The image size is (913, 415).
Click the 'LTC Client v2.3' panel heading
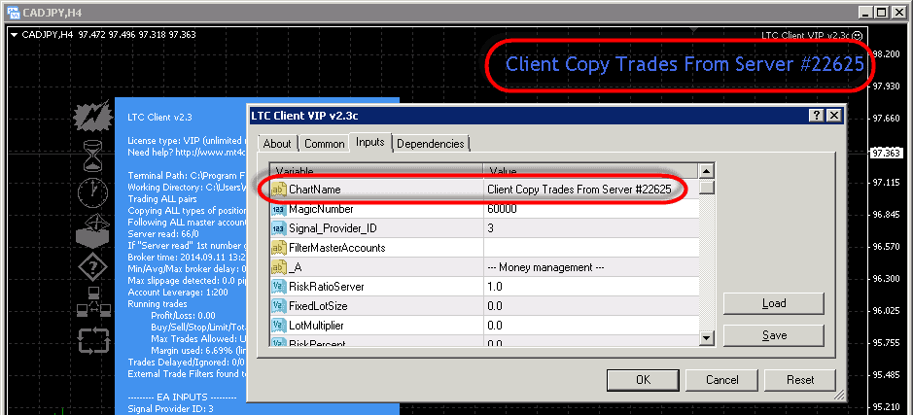(159, 117)
